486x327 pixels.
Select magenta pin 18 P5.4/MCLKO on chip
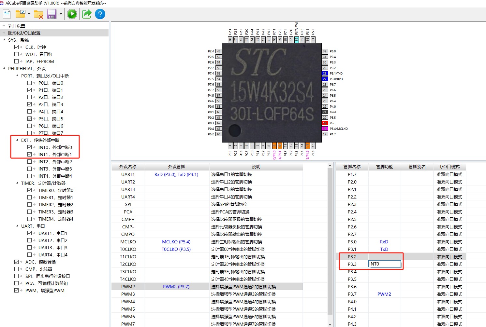point(325,129)
